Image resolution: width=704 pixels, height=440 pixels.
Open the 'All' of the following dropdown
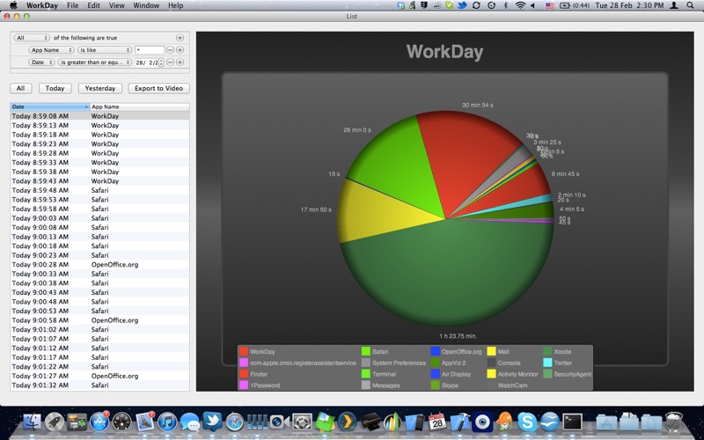point(32,38)
